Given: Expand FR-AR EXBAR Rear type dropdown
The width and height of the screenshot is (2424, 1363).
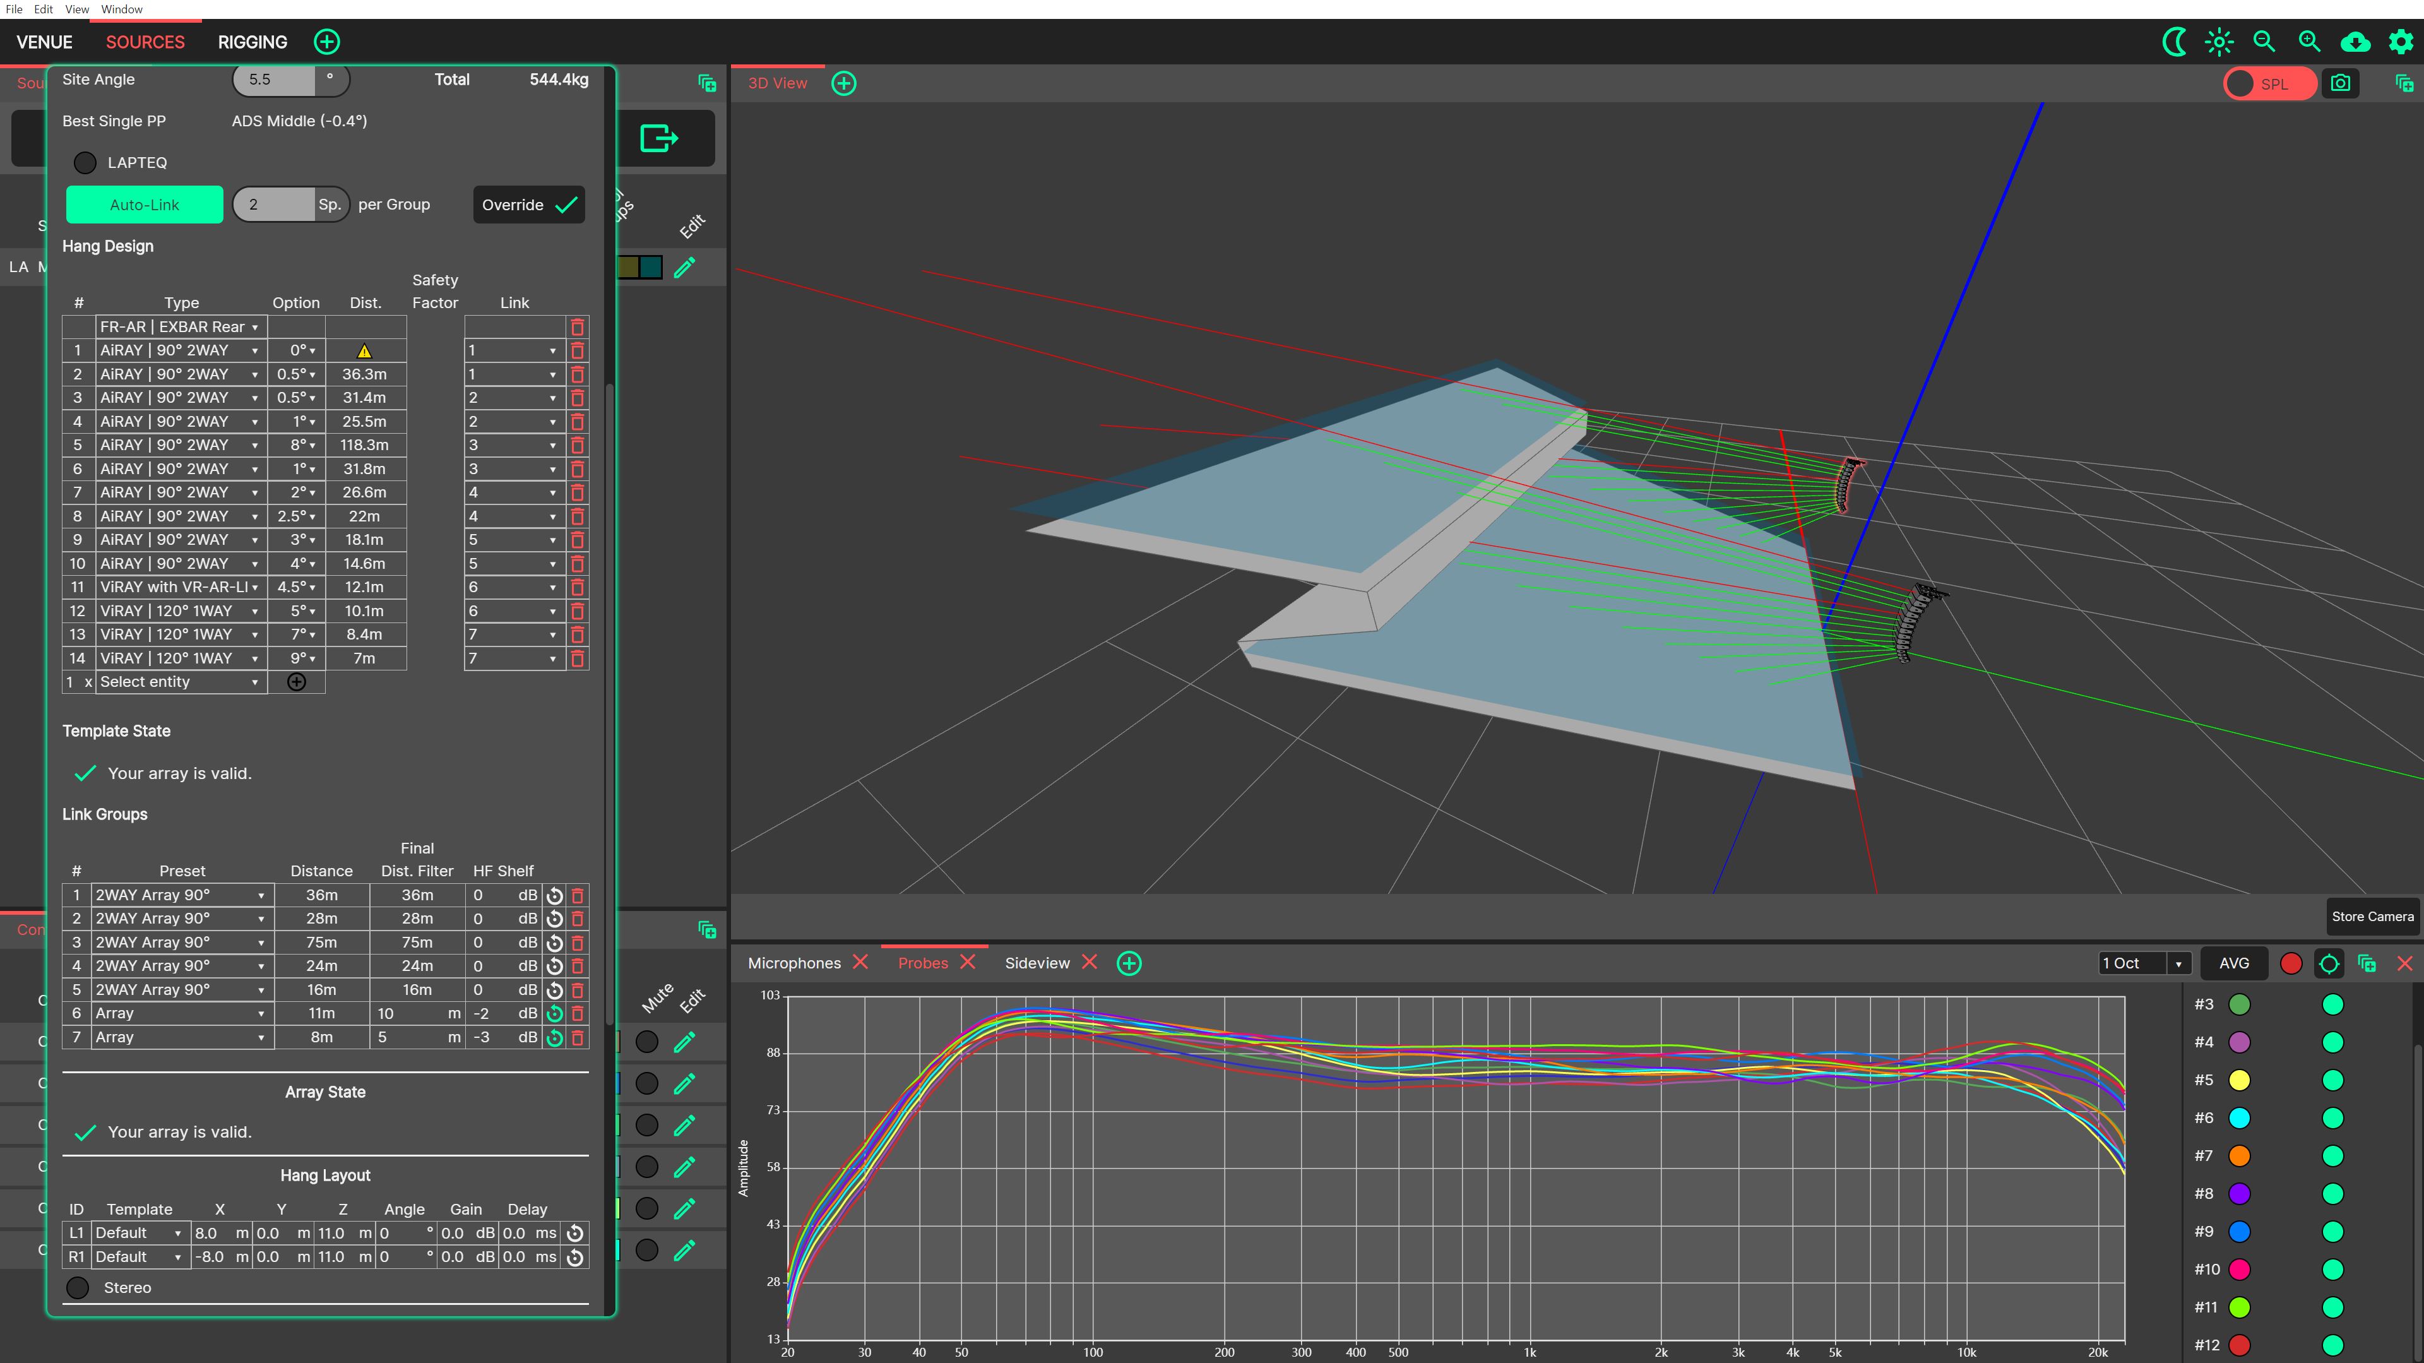Looking at the screenshot, I should click(179, 326).
